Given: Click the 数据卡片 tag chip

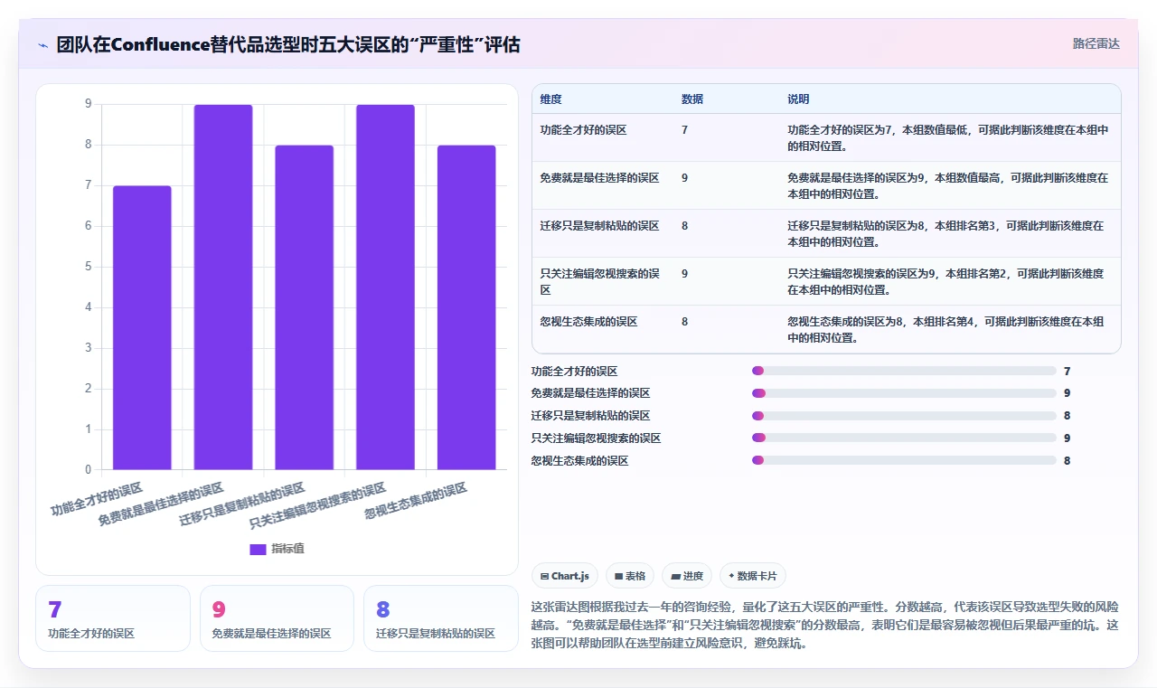Looking at the screenshot, I should (x=753, y=576).
